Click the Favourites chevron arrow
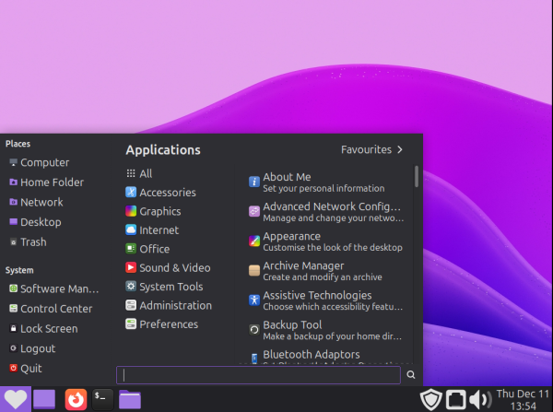The width and height of the screenshot is (553, 412). [x=400, y=149]
